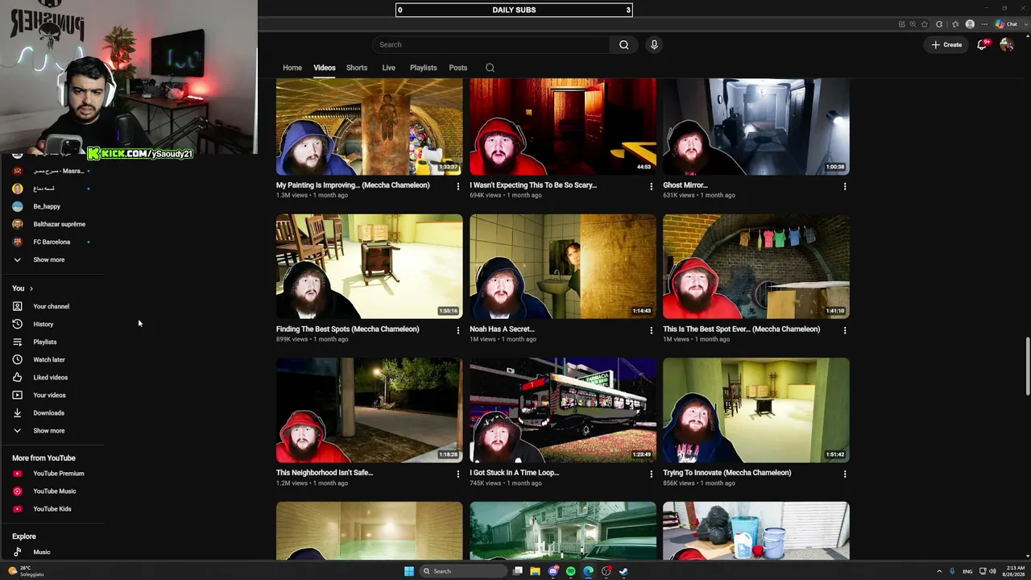Viewport: 1031px width, 580px height.
Task: Open the Copilot Chat button
Action: click(x=1006, y=24)
